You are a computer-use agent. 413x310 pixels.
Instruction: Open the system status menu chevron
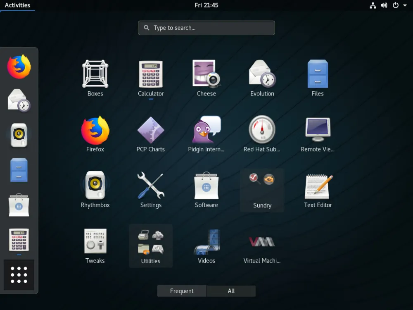(406, 5)
